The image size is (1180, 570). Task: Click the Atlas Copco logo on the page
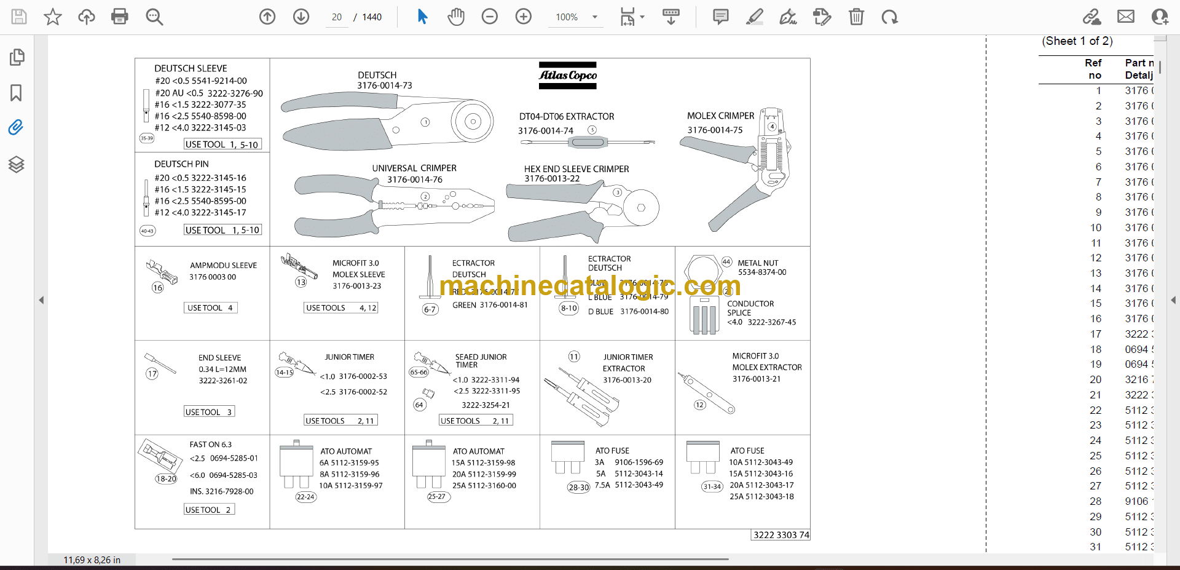click(568, 76)
